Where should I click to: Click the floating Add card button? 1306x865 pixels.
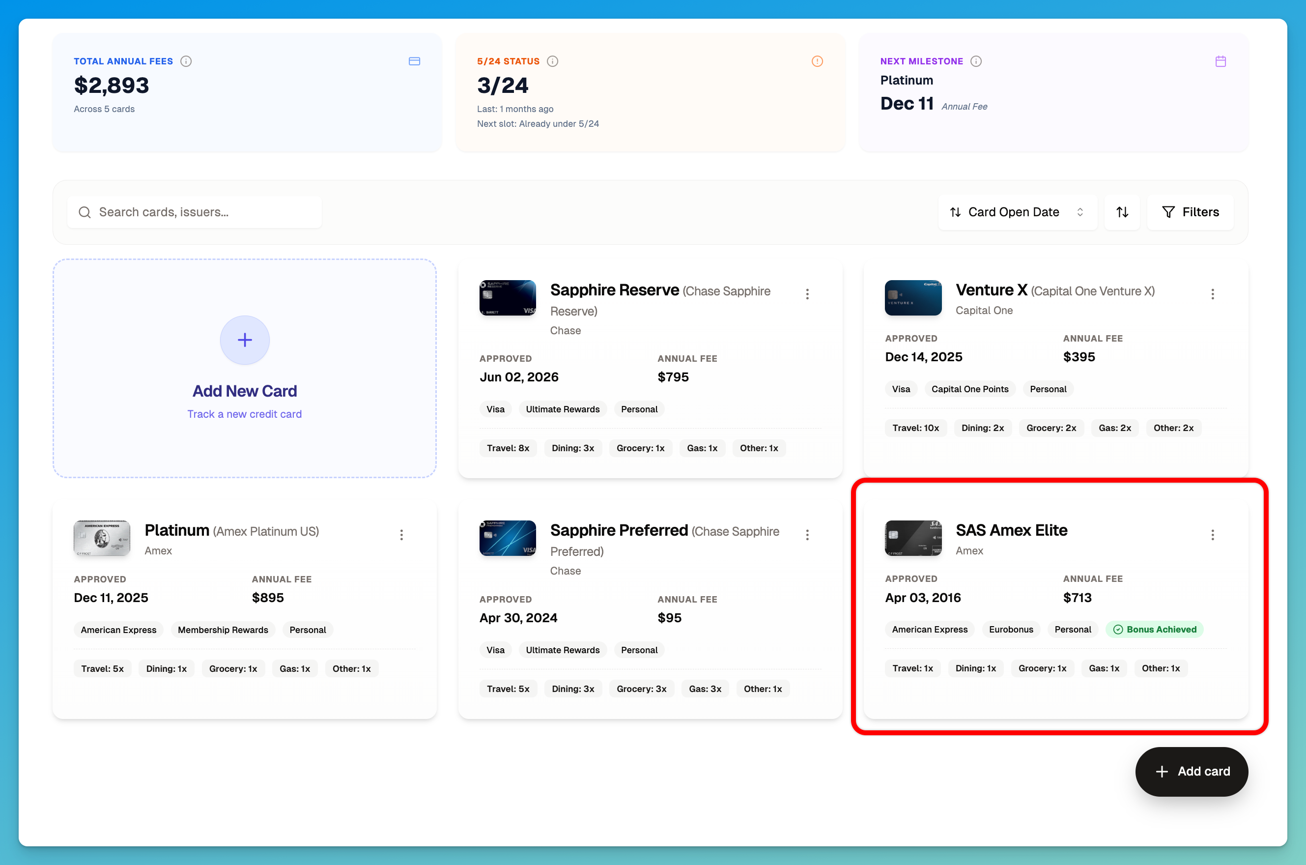(x=1192, y=771)
